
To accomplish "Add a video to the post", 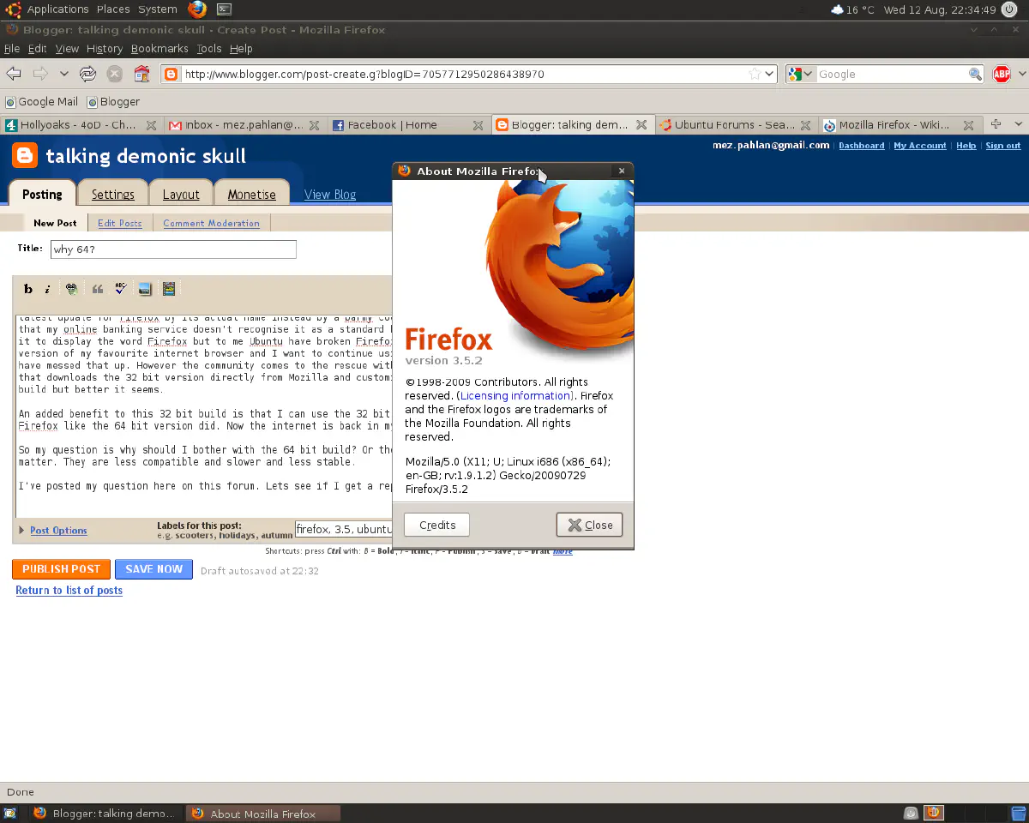I will (169, 289).
